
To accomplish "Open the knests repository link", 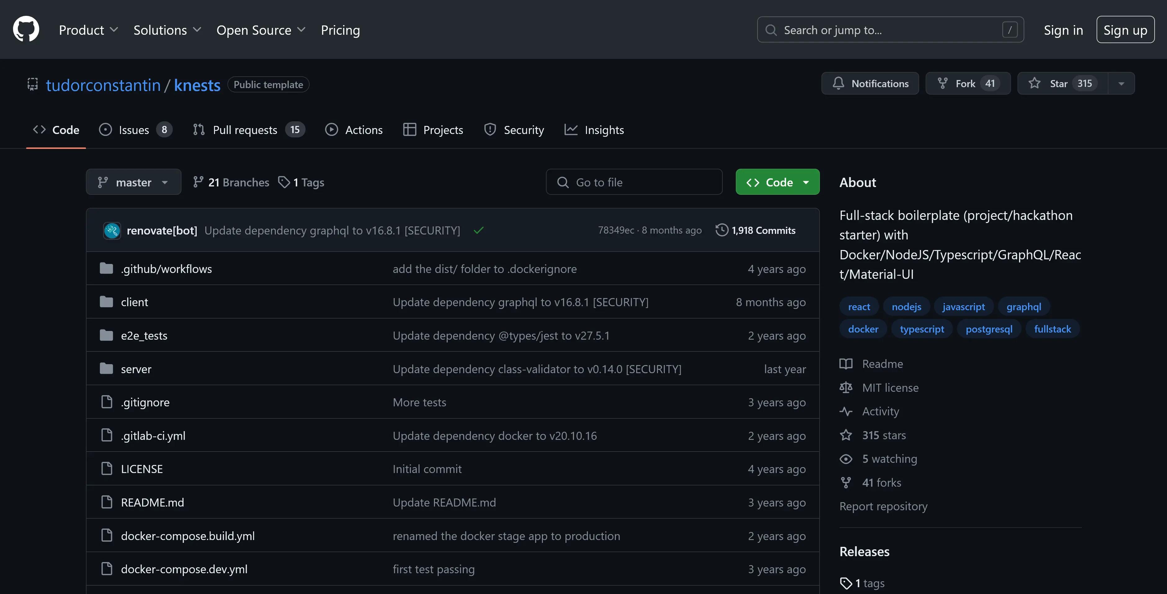I will tap(197, 85).
